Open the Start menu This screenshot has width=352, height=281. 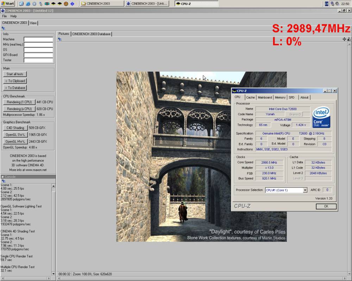8,4
